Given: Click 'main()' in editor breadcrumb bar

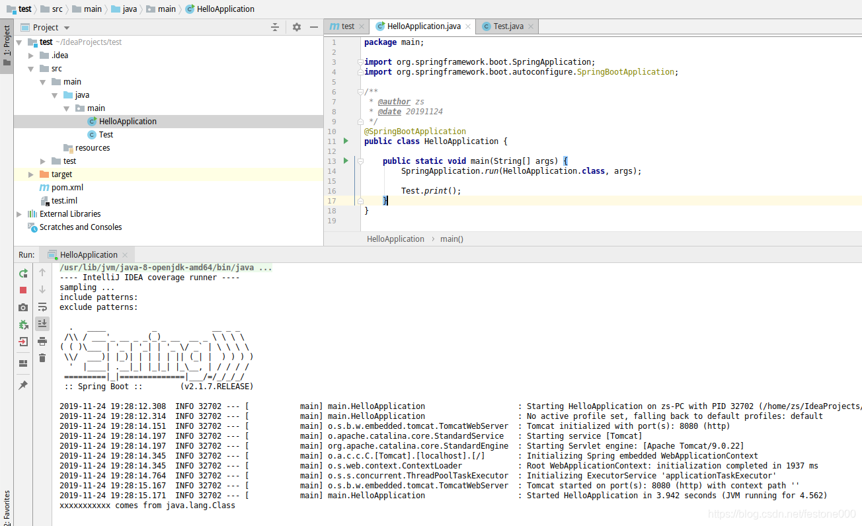Looking at the screenshot, I should (451, 239).
